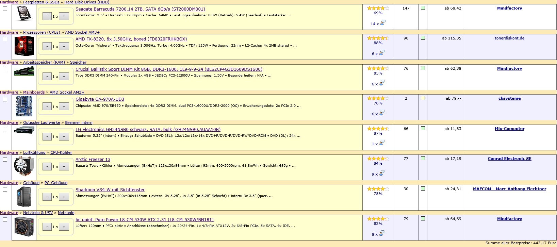This screenshot has width=557, height=247.
Task: Click star rating of Gigabyte GA-970A-UD3
Action: (378, 98)
